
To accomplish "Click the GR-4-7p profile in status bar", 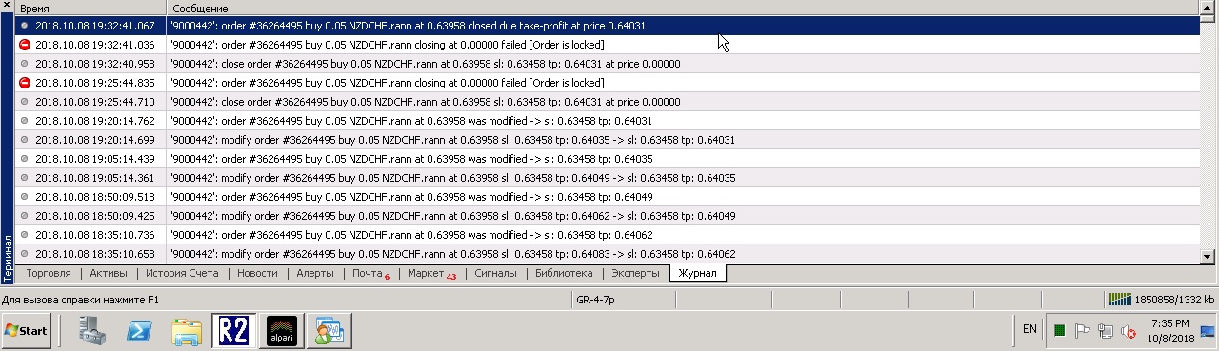I will [595, 300].
